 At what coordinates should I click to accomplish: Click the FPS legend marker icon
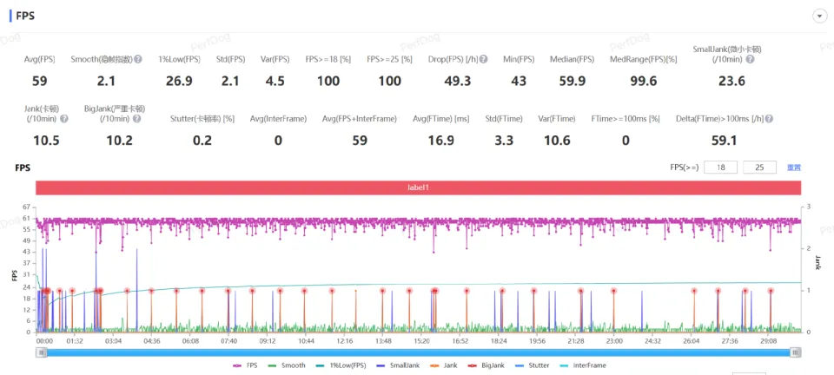237,365
